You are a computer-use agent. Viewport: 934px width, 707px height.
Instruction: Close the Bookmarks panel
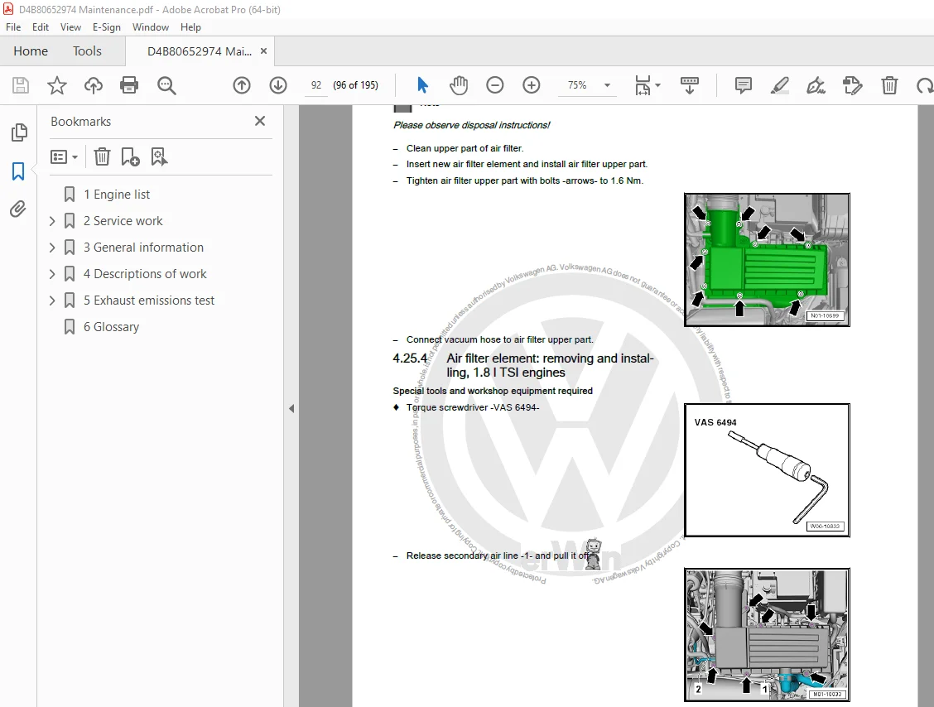(260, 121)
